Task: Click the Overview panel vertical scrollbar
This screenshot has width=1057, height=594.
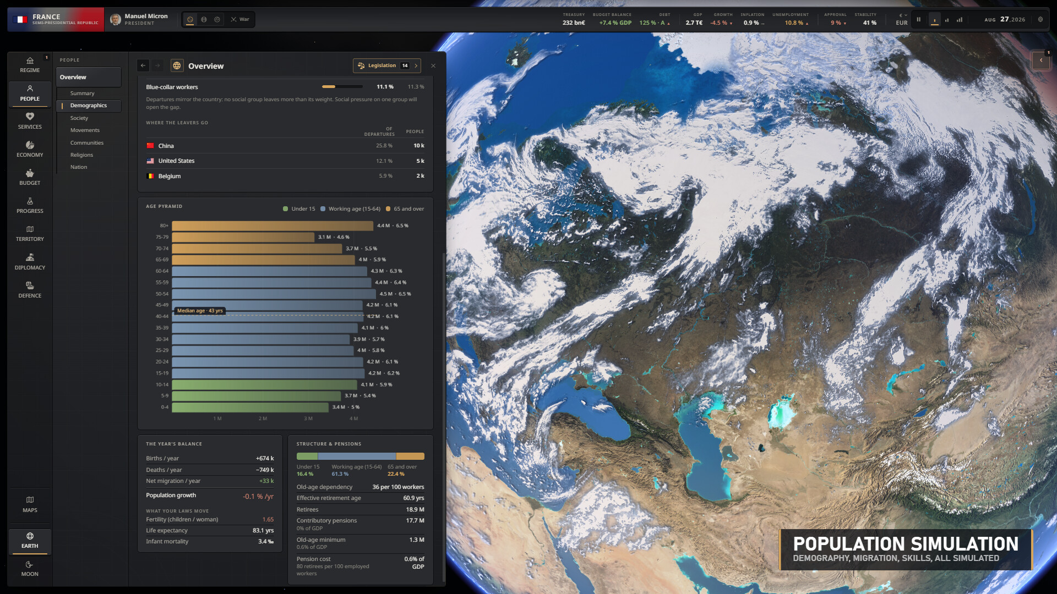Action: coord(444,418)
